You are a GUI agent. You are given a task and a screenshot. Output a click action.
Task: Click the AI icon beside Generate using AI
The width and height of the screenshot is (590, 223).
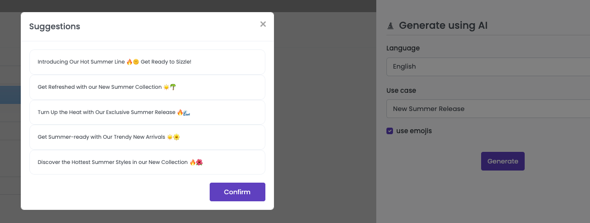390,26
